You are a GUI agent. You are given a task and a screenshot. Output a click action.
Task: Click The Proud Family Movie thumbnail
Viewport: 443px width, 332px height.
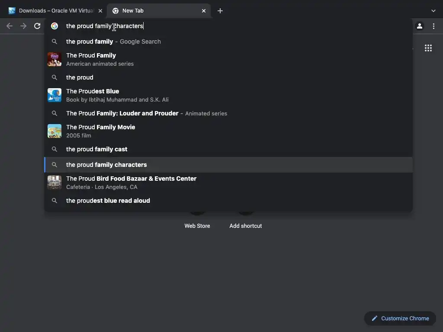[x=55, y=131]
